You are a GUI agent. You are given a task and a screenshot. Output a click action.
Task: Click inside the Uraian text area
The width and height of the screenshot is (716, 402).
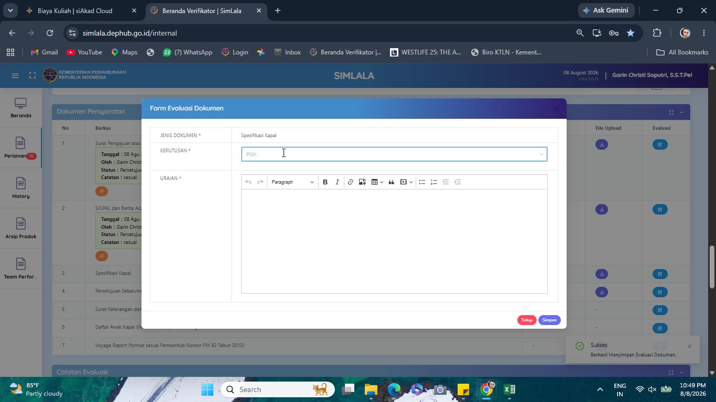pyautogui.click(x=394, y=241)
